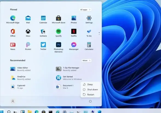Open File Explorer on the taskbar
The height and width of the screenshot is (113, 161).
tap(30, 112)
